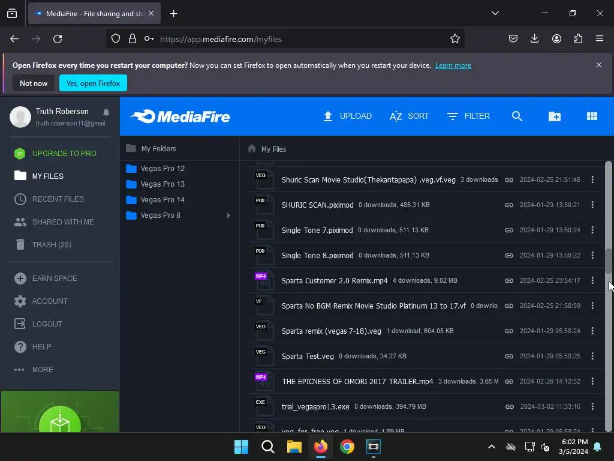Launch Google Chrome from taskbar
This screenshot has width=614, height=461.
(x=347, y=447)
